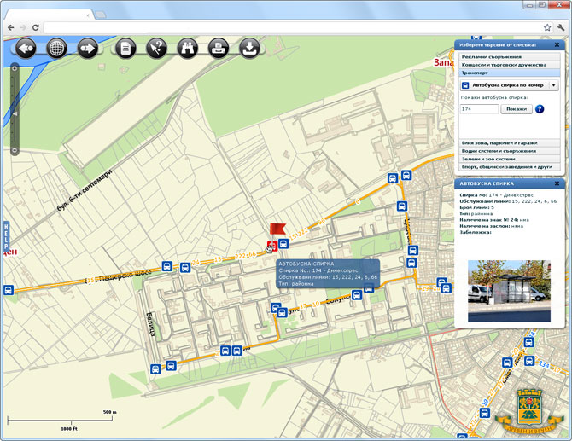Open 'Автобусна спирка по номер' dropdown arrow
The width and height of the screenshot is (572, 441).
tap(553, 85)
